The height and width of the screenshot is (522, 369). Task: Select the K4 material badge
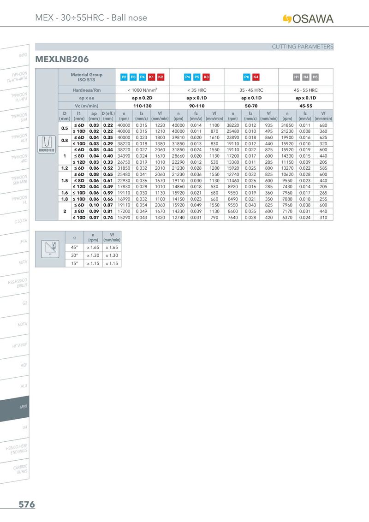(256, 77)
